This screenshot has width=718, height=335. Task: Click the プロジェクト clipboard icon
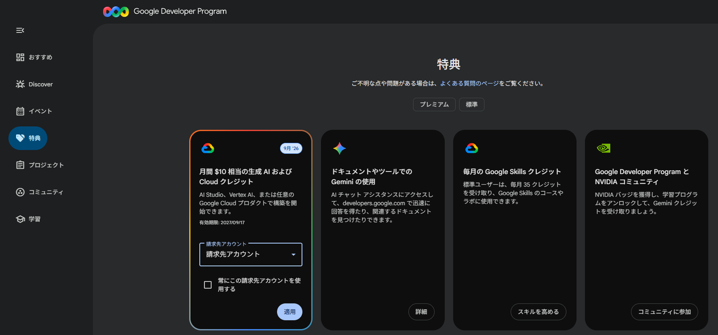20,165
